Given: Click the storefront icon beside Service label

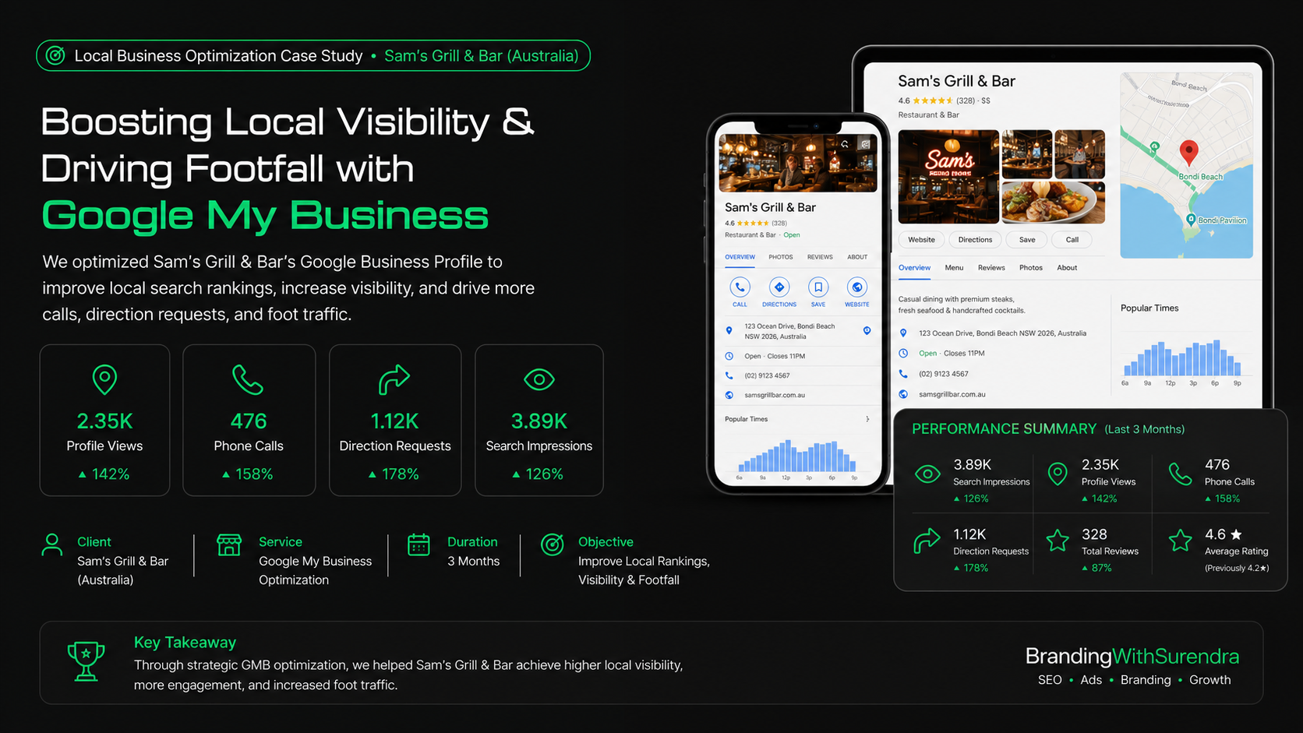Looking at the screenshot, I should click(x=229, y=544).
